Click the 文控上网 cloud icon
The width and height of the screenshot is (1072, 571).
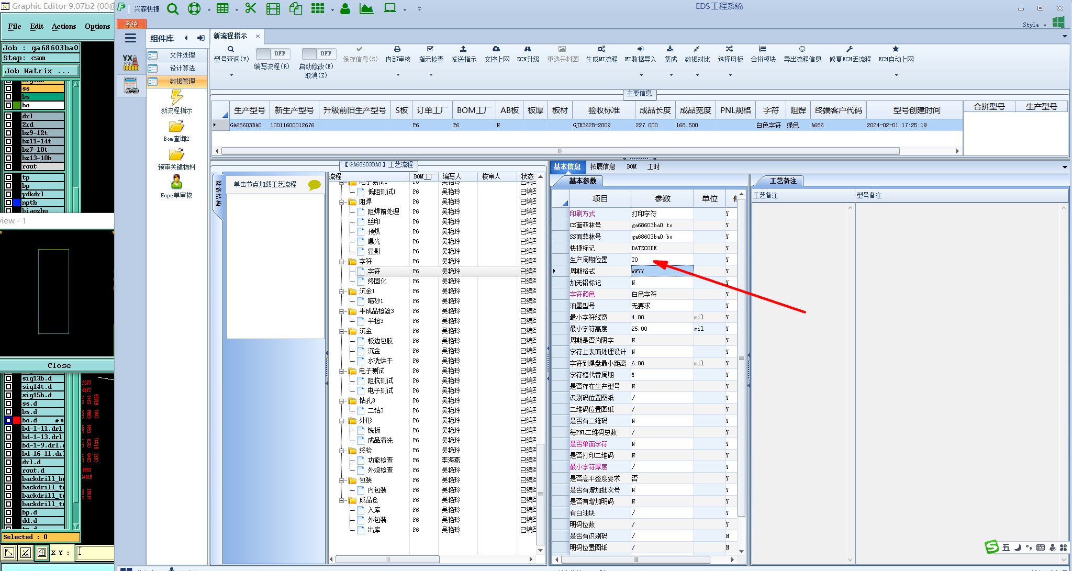(x=496, y=49)
